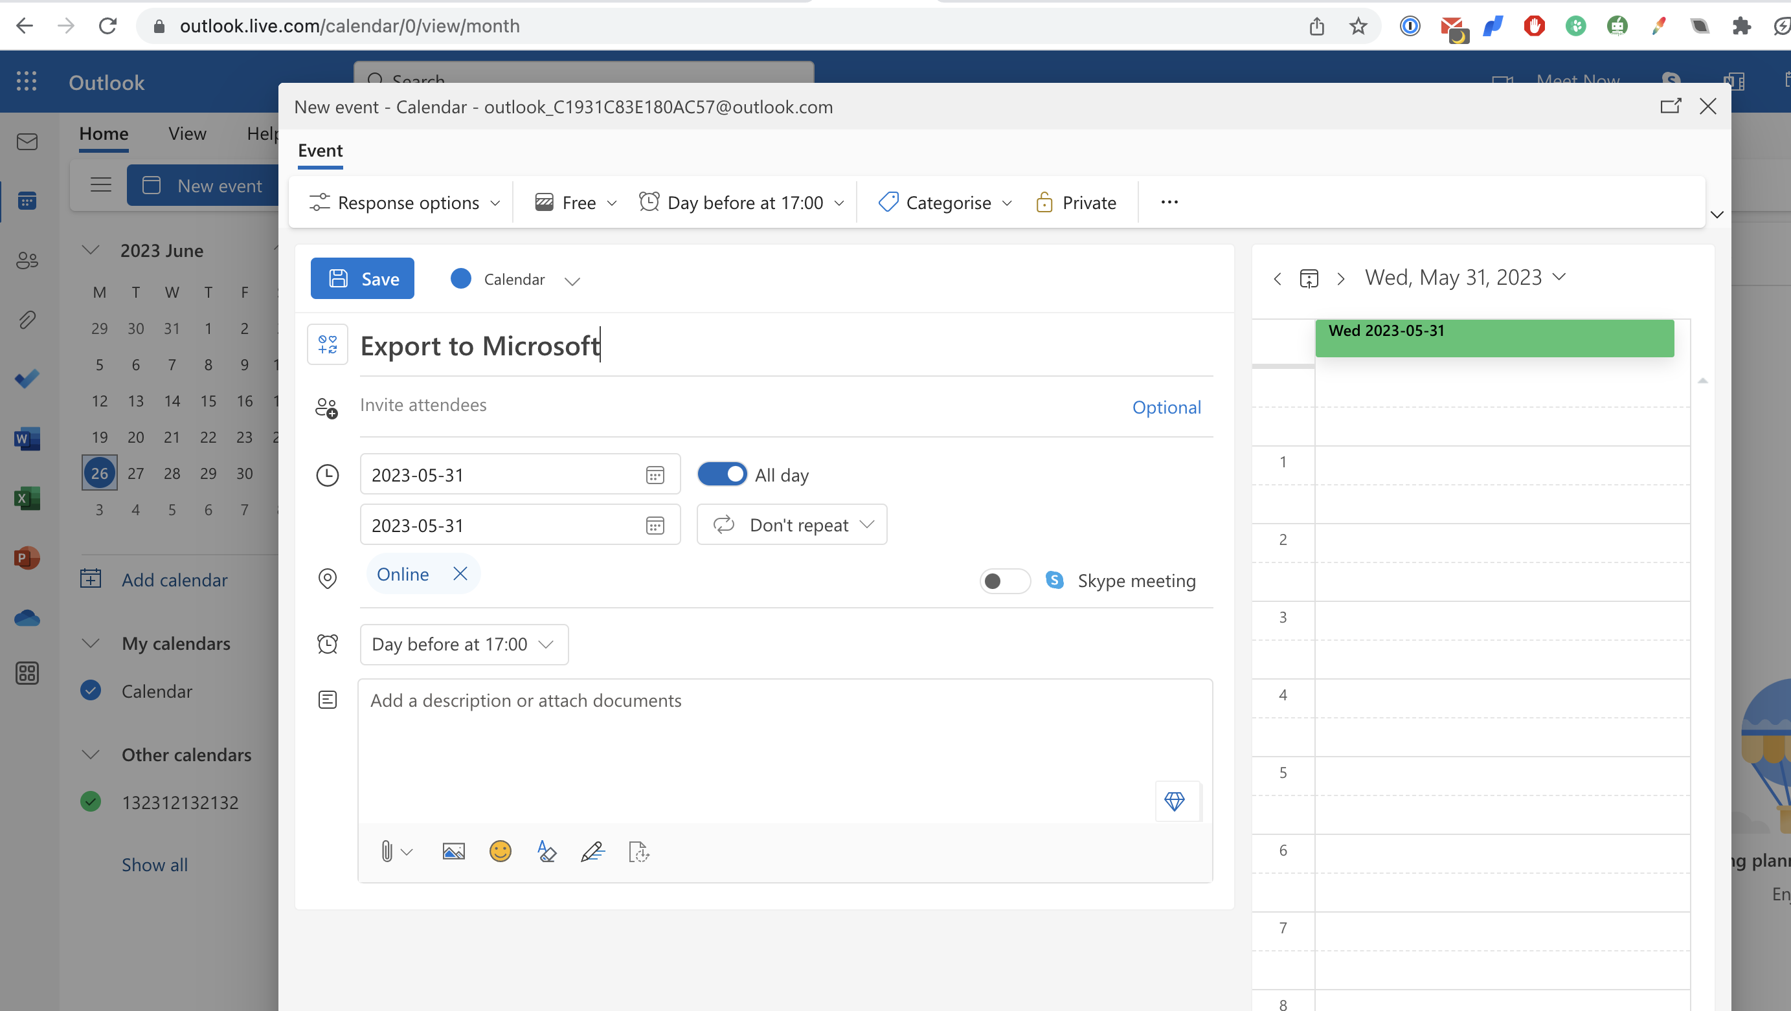The width and height of the screenshot is (1791, 1011).
Task: Open the Don't repeat dropdown
Action: (x=792, y=525)
